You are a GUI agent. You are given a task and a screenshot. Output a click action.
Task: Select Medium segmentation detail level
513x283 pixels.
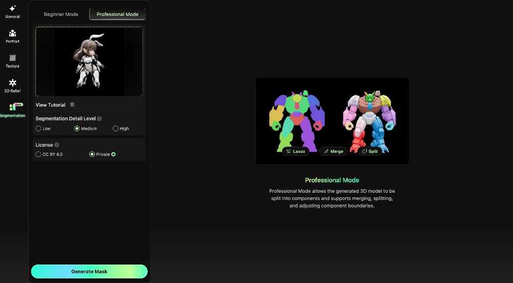77,129
